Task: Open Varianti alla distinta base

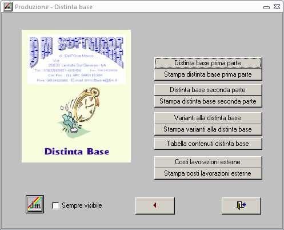Action: click(x=208, y=118)
